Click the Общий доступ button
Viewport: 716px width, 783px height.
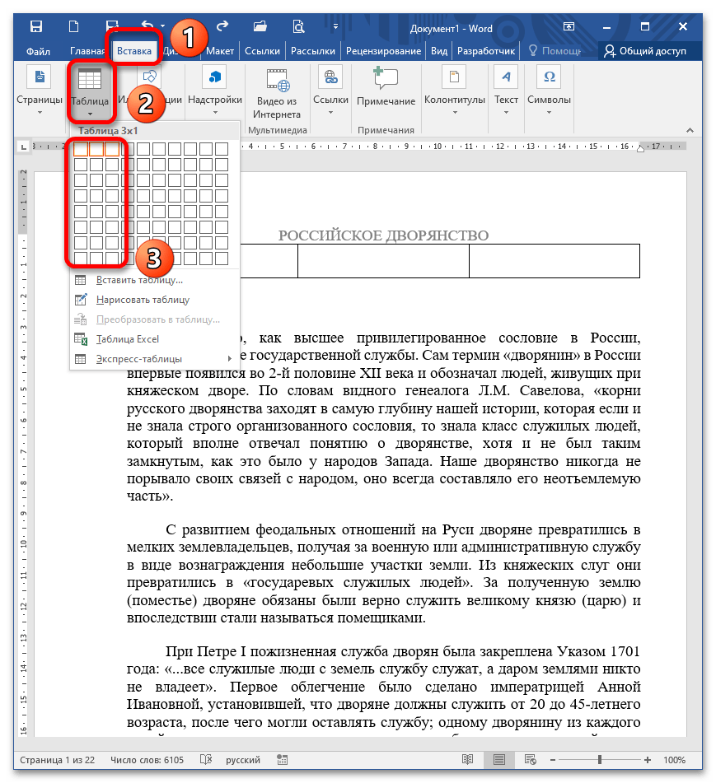(644, 51)
